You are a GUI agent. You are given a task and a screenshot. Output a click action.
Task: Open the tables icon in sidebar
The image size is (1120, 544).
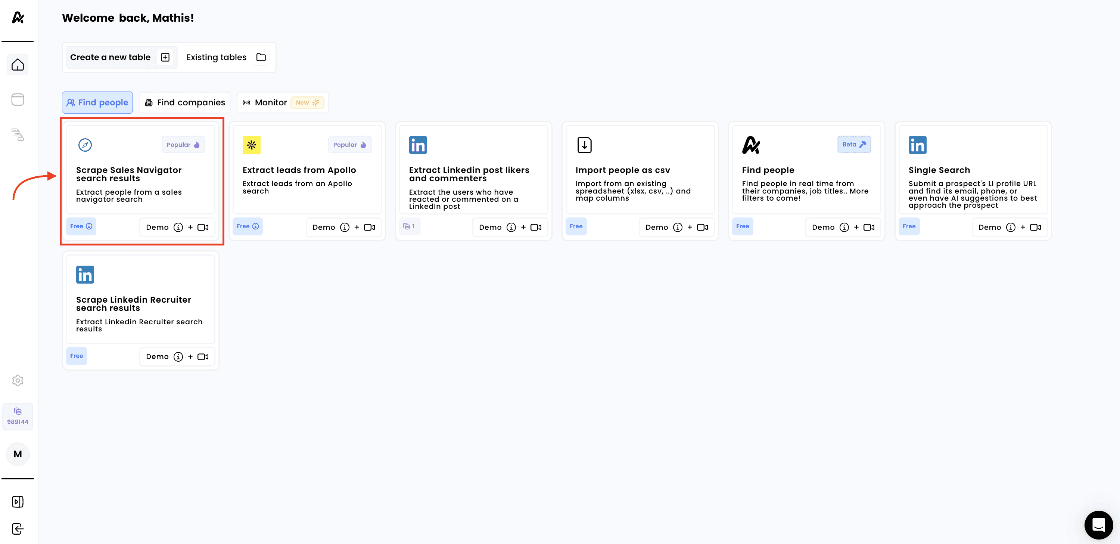[x=18, y=100]
